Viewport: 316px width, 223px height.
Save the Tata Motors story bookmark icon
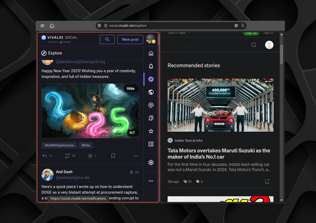point(267,181)
